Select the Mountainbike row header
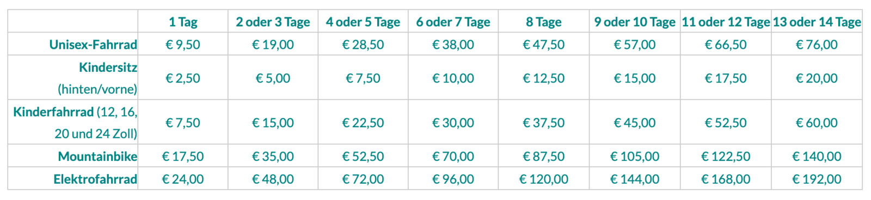The height and width of the screenshot is (200, 871). 97,157
